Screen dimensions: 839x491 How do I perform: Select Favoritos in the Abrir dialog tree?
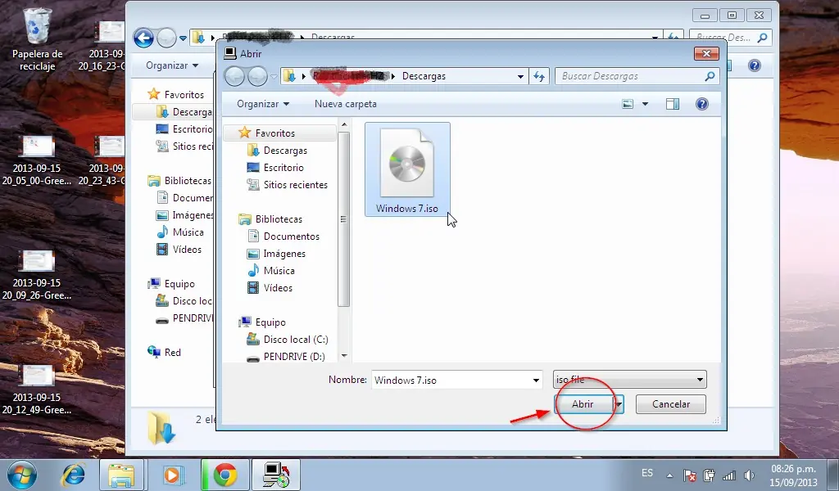tap(274, 133)
